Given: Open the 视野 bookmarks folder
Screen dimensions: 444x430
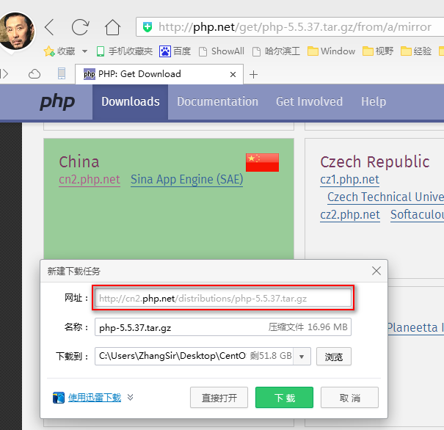Looking at the screenshot, I should 378,51.
